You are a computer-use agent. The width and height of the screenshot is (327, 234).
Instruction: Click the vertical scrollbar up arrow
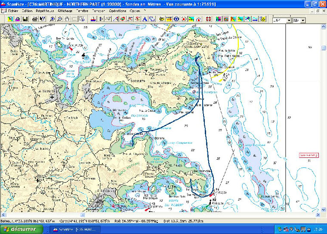coord(323,27)
